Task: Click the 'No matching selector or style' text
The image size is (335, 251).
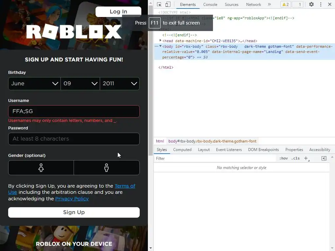Action: pos(242,168)
